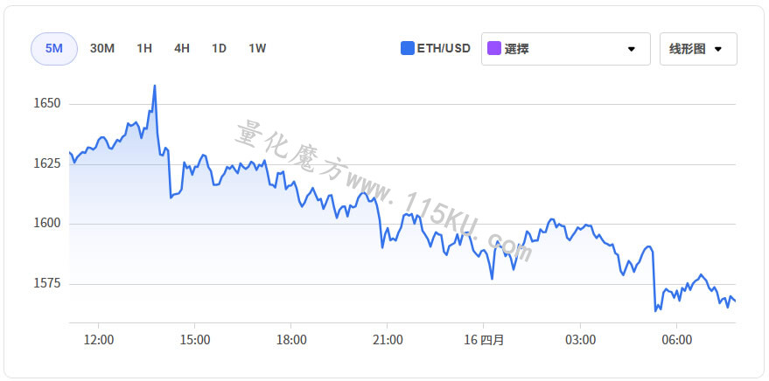769x381 pixels.
Task: Click the 1625 price axis label
Action: pos(47,163)
